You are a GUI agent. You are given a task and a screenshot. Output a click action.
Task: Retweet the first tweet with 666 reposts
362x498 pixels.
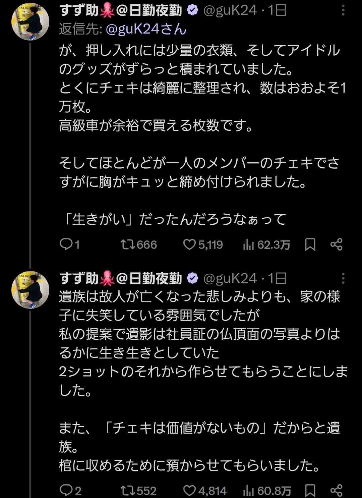(x=128, y=244)
